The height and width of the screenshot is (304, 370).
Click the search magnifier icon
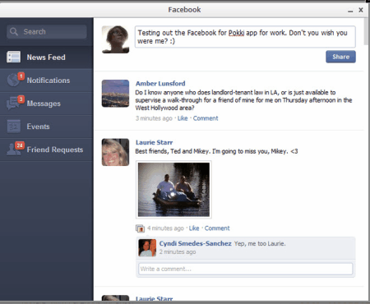13,31
